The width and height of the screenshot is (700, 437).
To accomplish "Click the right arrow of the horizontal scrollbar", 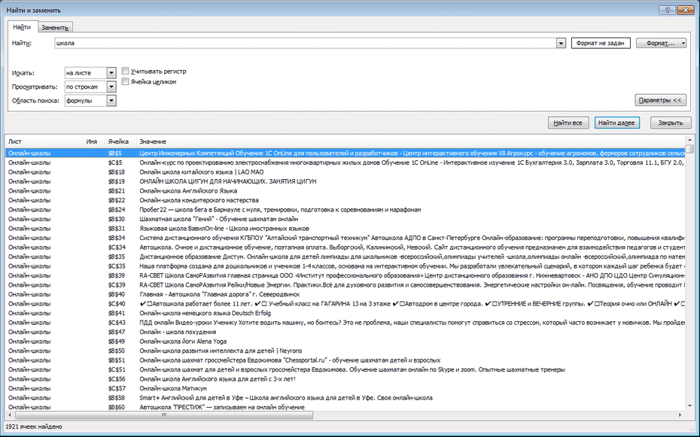I will [680, 414].
